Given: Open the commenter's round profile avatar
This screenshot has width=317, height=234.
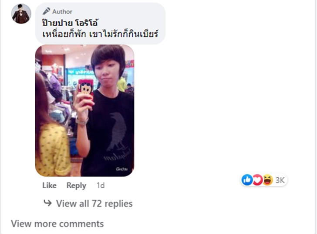Looking at the screenshot, I should point(21,14).
